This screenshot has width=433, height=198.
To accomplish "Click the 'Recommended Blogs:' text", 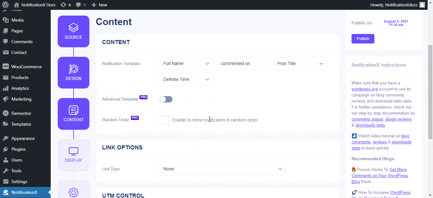I will (x=373, y=159).
